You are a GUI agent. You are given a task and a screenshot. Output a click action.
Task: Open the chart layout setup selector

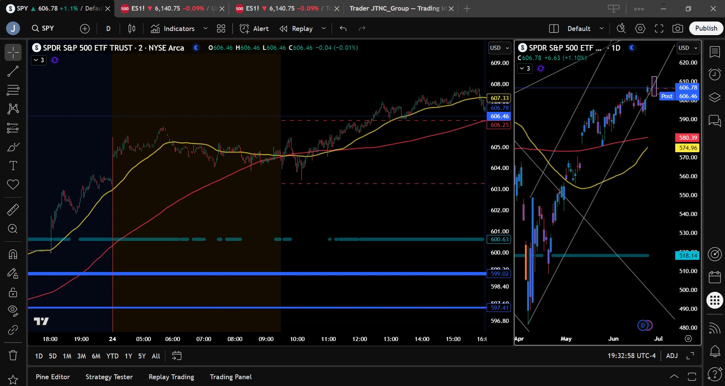point(554,28)
